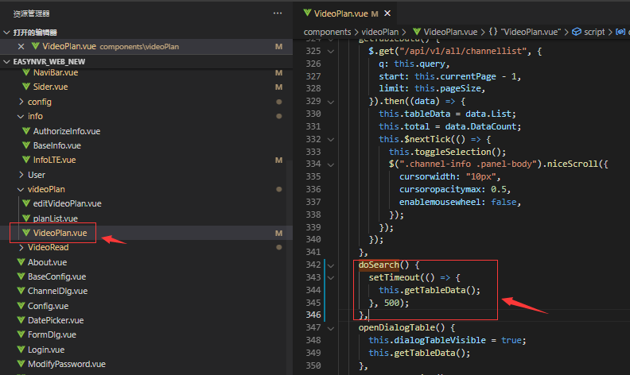Collapse the open editors section

(x=6, y=33)
